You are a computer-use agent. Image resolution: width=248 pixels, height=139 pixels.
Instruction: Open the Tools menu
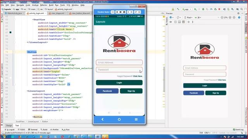click(x=62, y=5)
